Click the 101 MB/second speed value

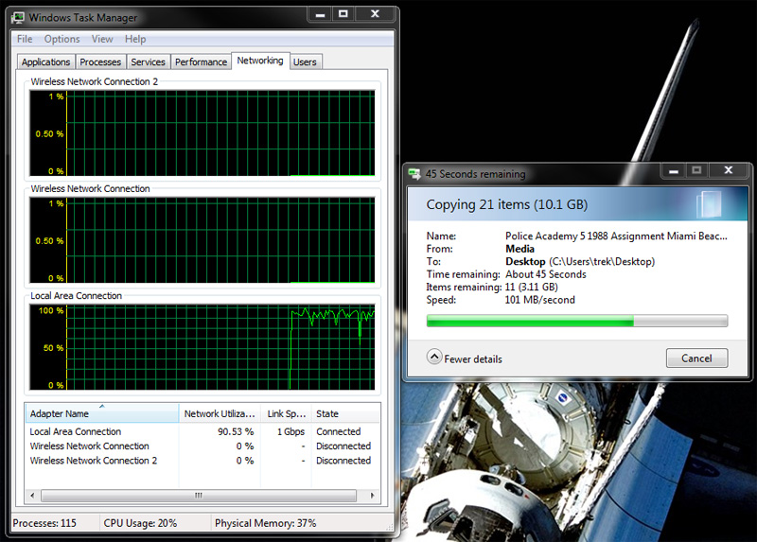tap(539, 300)
